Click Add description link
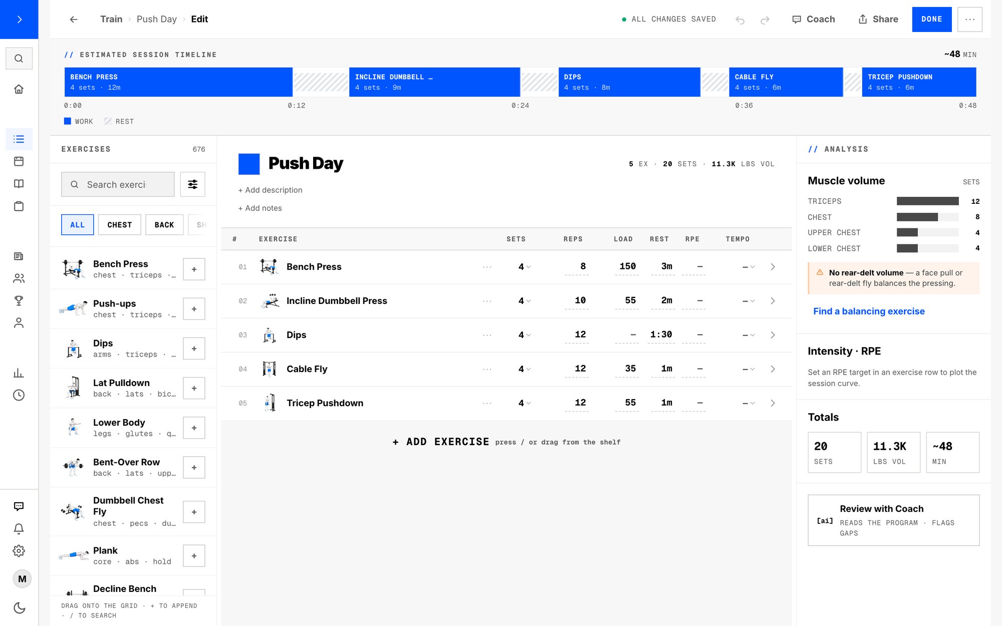This screenshot has height=626, width=1002. point(270,190)
